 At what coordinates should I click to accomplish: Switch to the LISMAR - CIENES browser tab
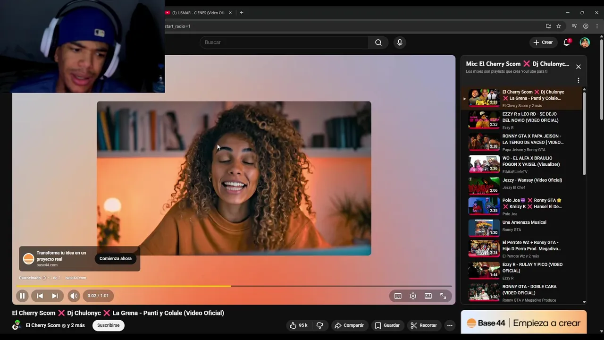[x=198, y=13]
